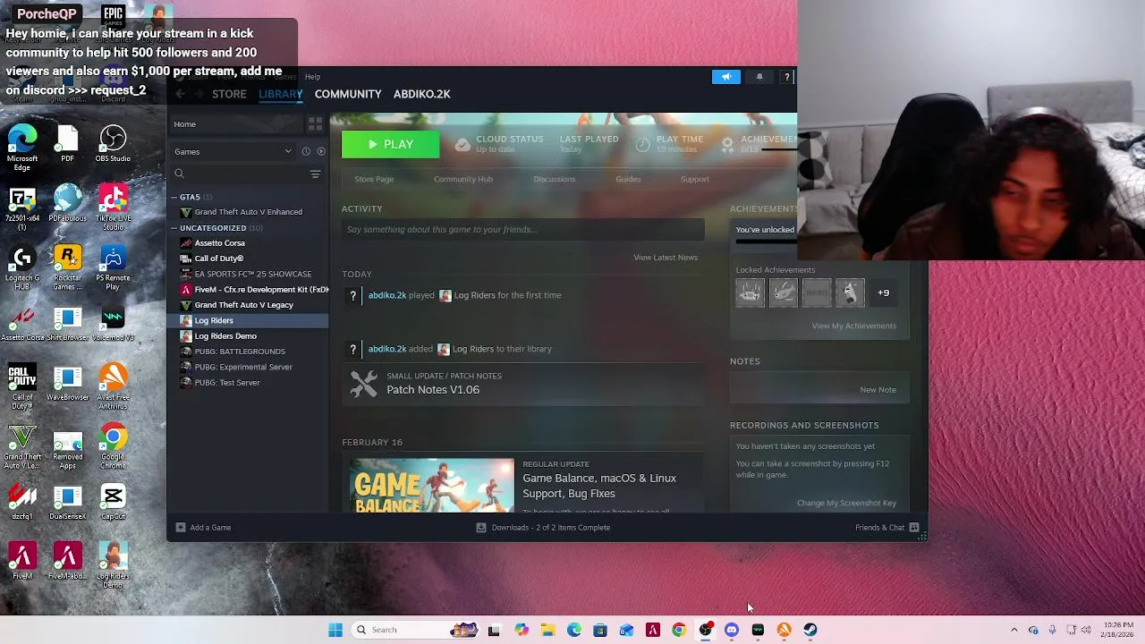Select Grand Theft Auto V Enhanced in library
Image resolution: width=1145 pixels, height=644 pixels.
(249, 212)
